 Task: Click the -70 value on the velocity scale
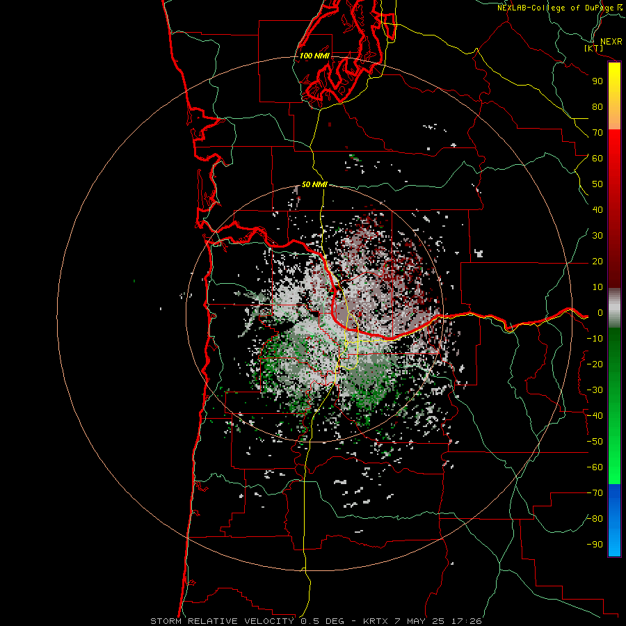[x=595, y=493]
